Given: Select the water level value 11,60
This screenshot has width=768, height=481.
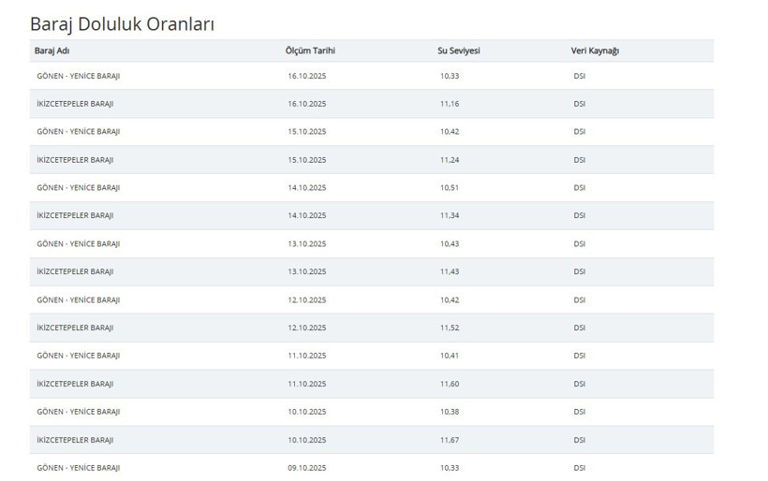Looking at the screenshot, I should coord(450,385).
